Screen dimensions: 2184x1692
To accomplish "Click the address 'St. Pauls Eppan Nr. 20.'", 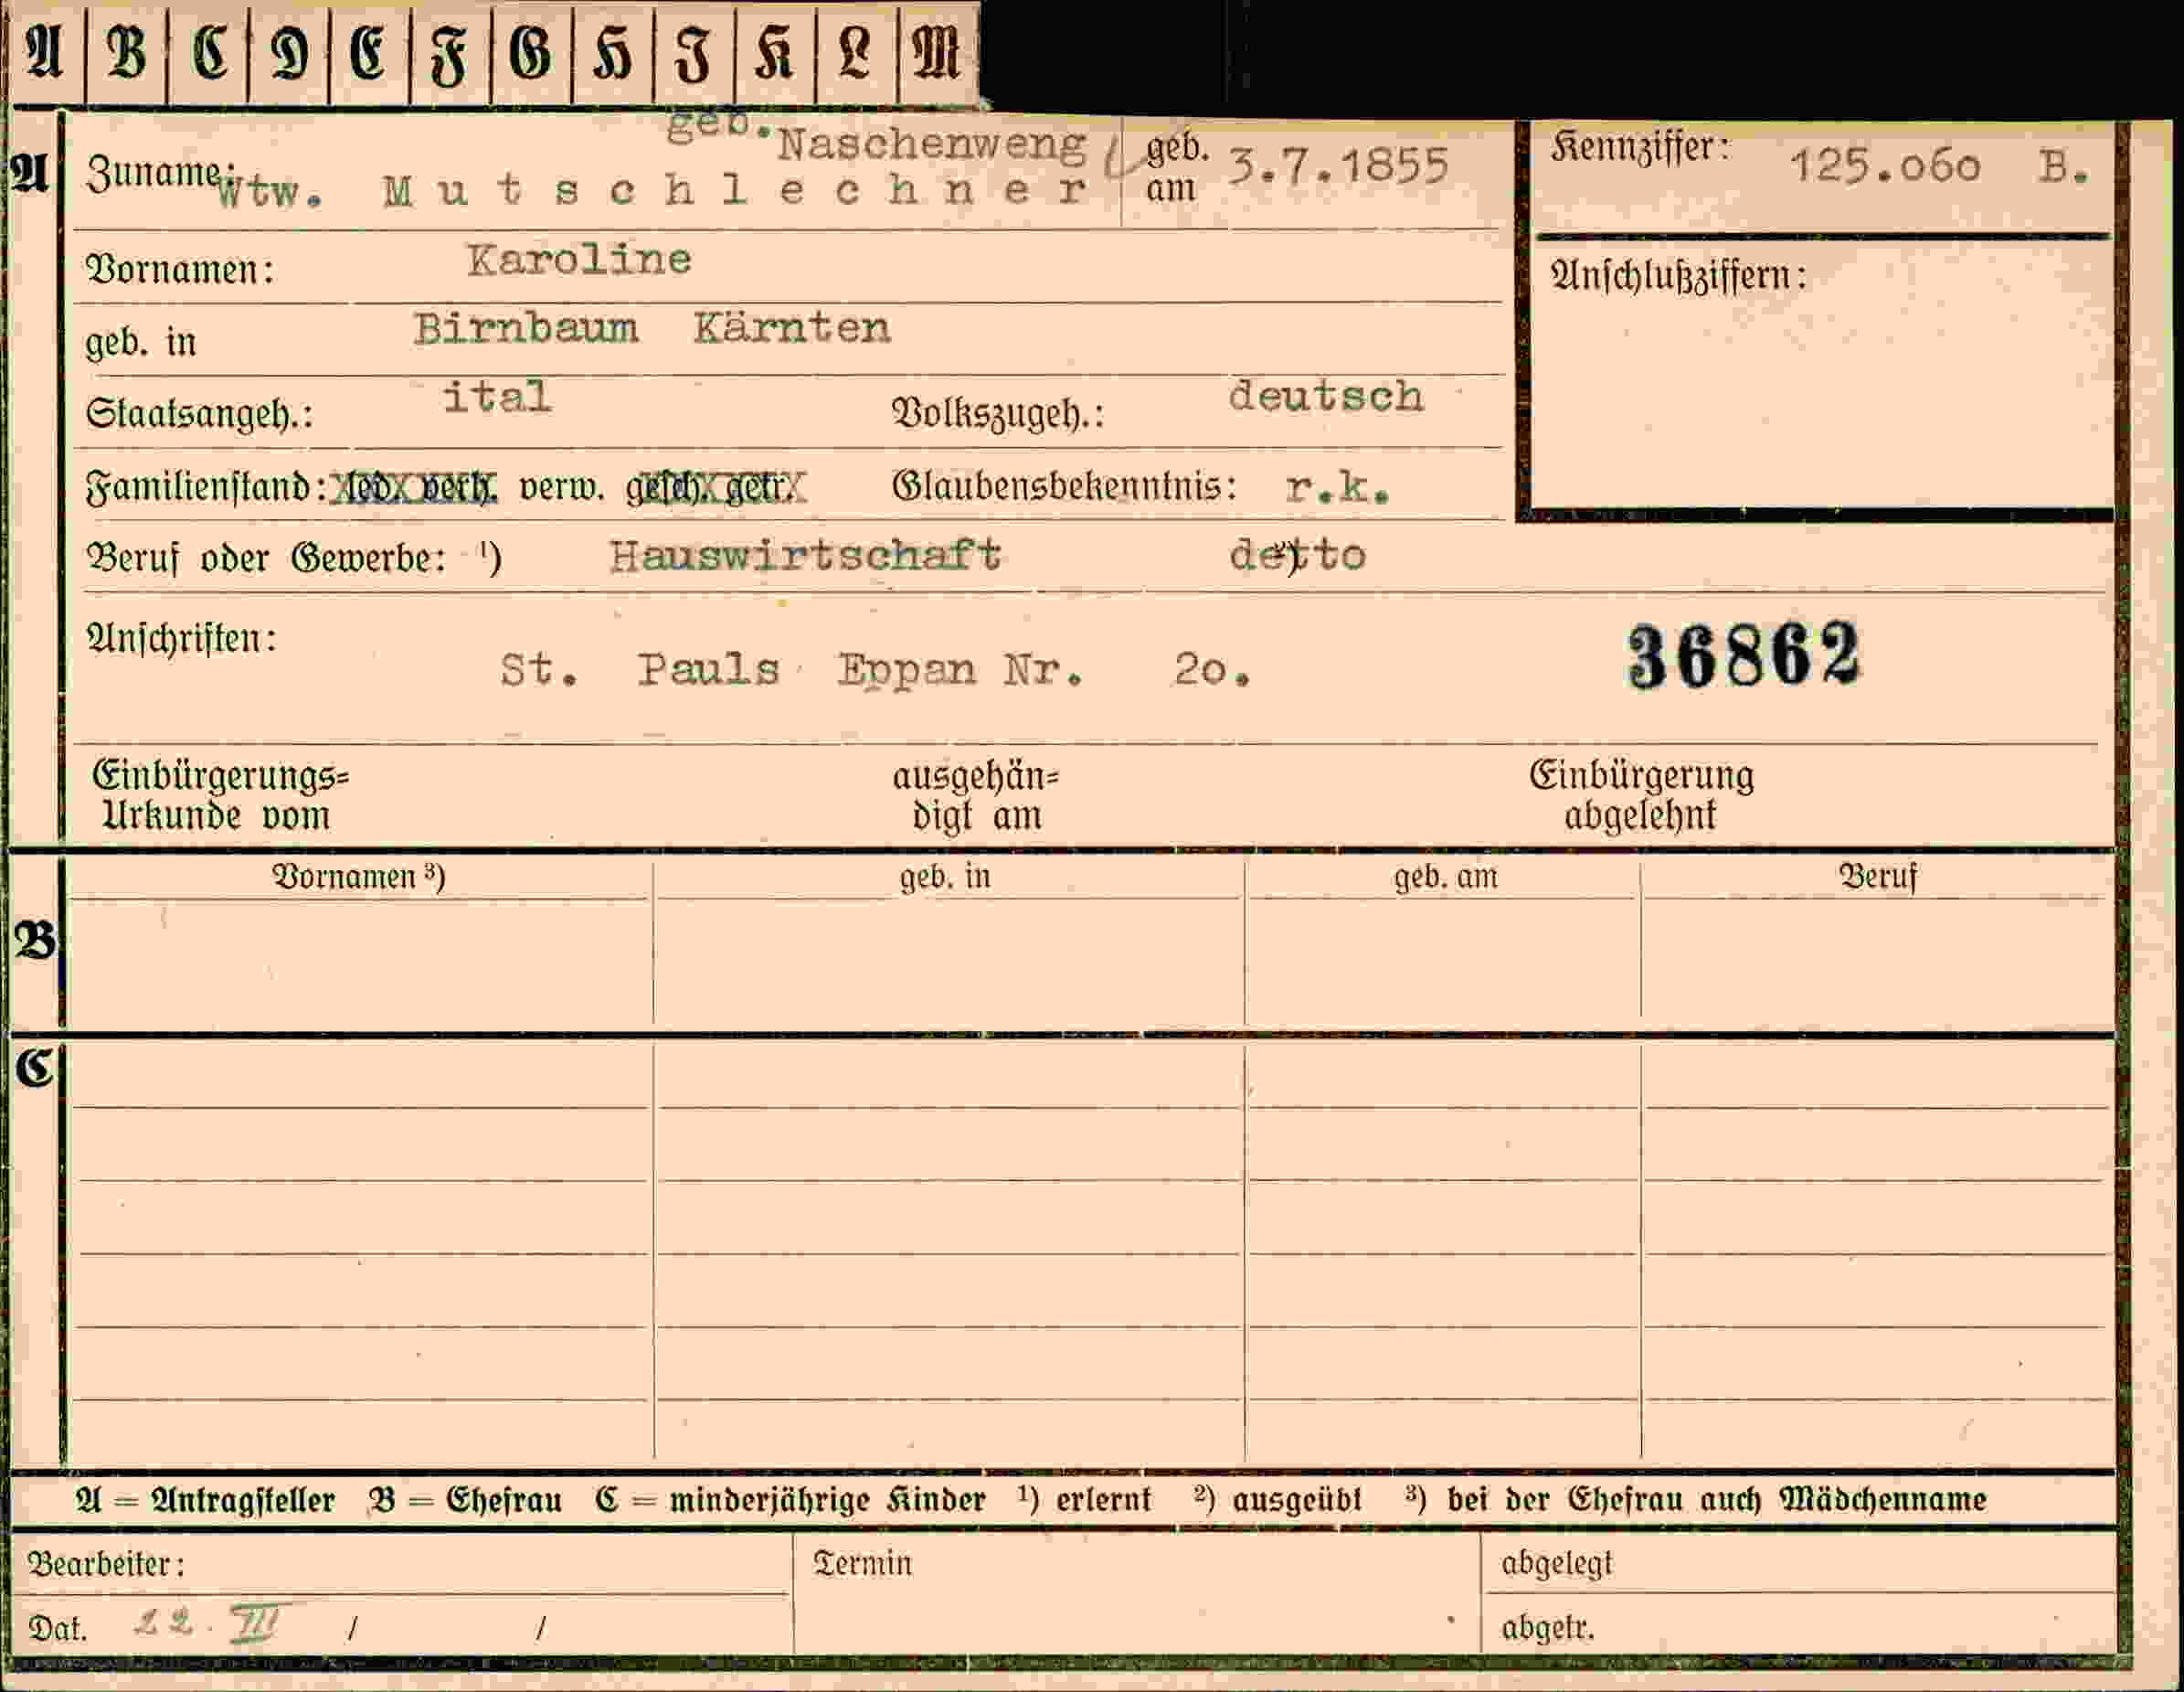I will (x=875, y=670).
